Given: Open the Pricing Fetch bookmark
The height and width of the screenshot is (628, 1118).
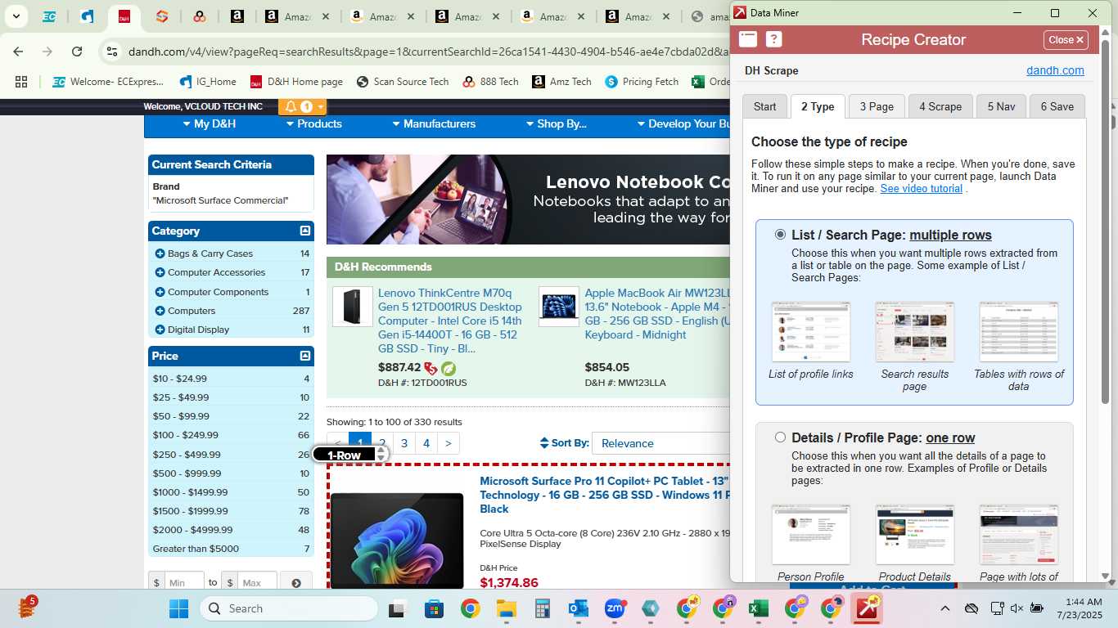Looking at the screenshot, I should pos(642,81).
